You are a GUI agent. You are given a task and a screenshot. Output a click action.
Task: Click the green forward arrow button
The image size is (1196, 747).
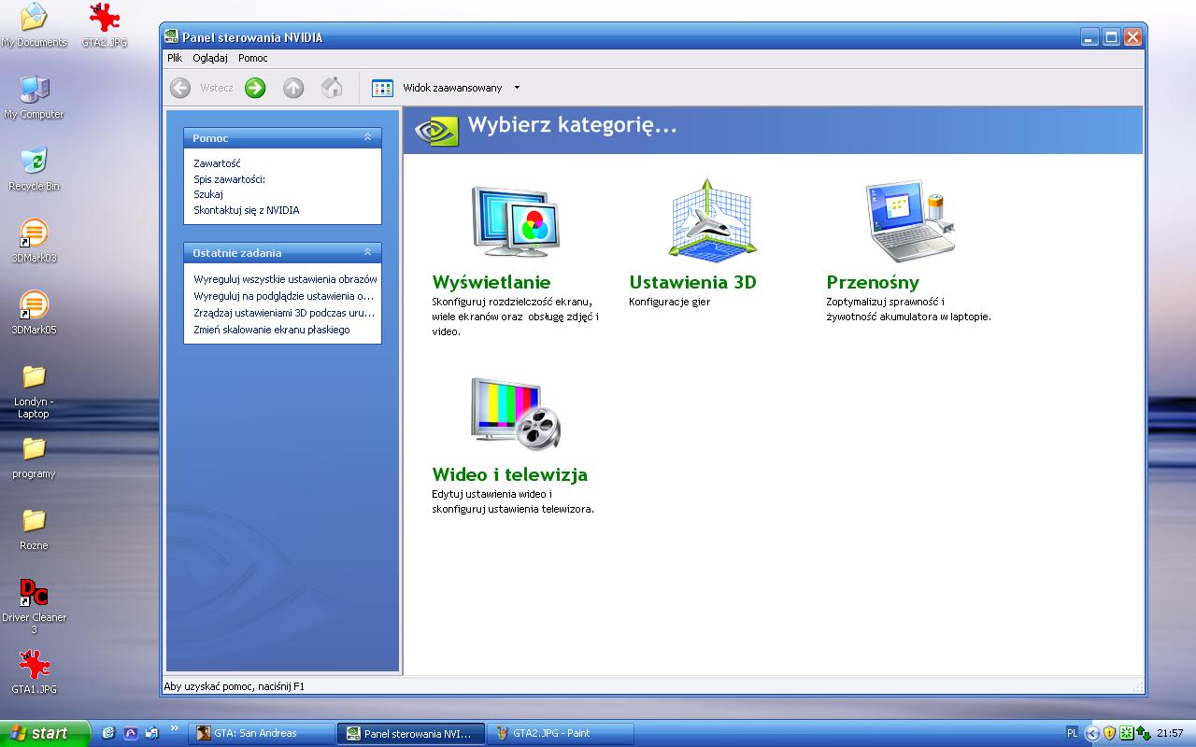(x=255, y=88)
